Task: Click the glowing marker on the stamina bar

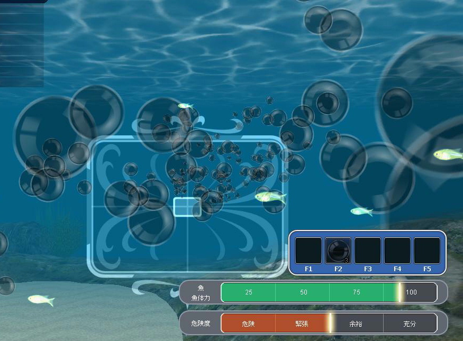Action: coord(400,292)
